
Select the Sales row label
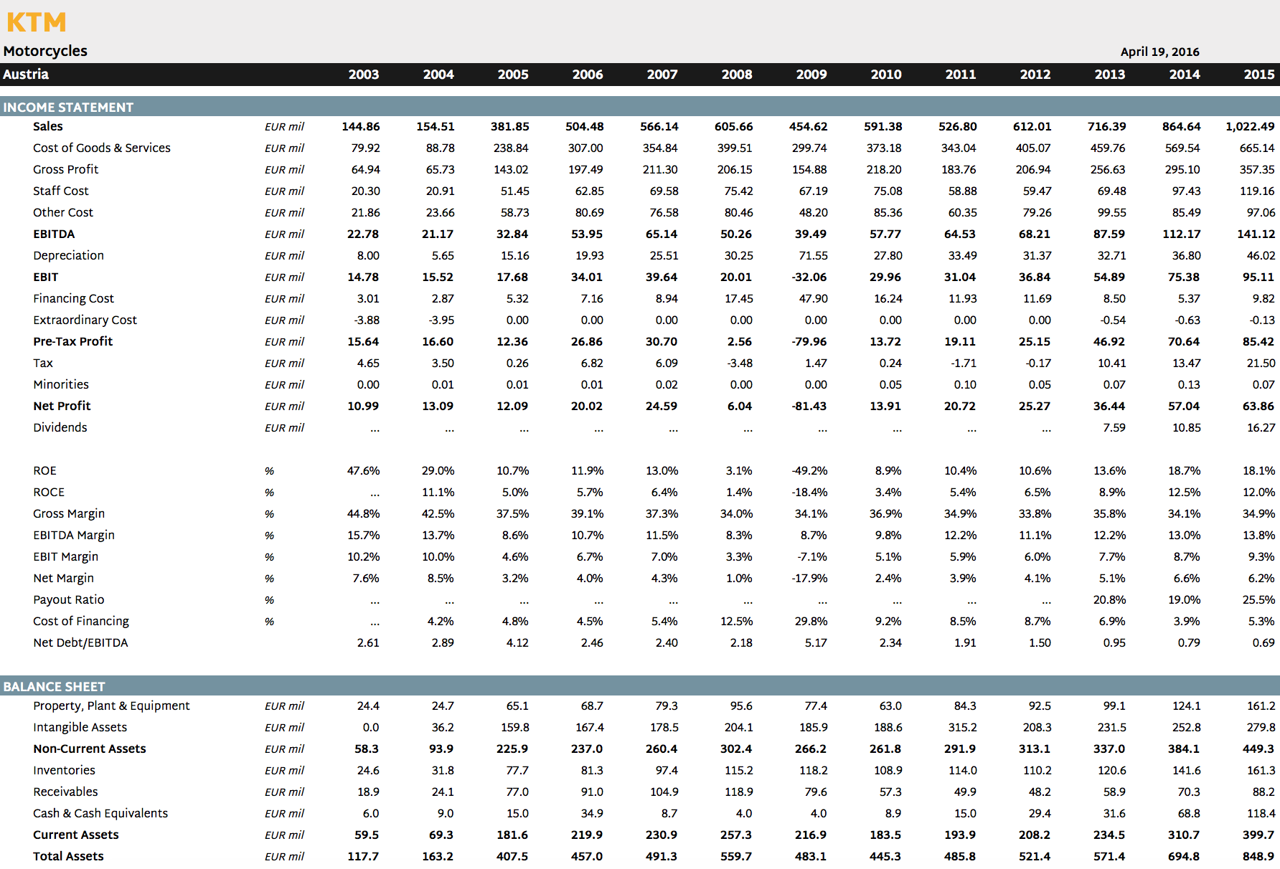click(x=48, y=126)
